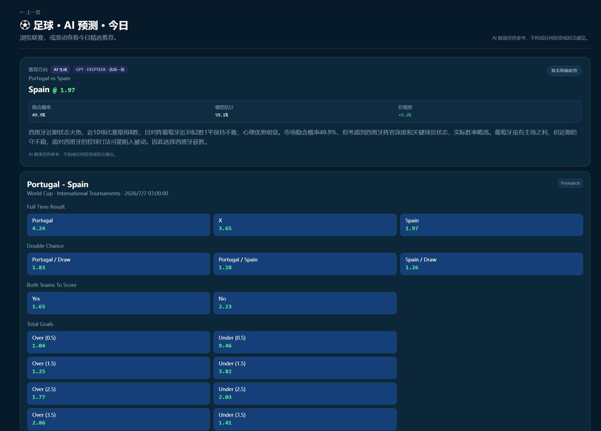Screen dimensions: 601x431
Task: Click the 价值差 +9.2% value
Action: click(405, 115)
